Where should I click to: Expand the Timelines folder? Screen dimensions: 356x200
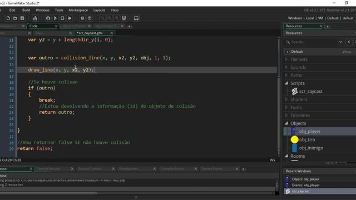coord(286,115)
